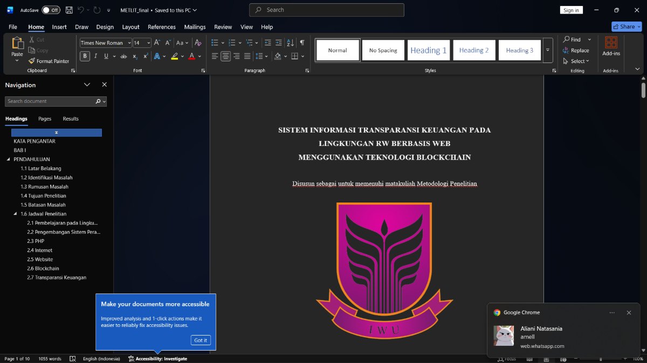
Task: Collapse the PENDAHULUAN heading tree
Action: [x=8, y=159]
